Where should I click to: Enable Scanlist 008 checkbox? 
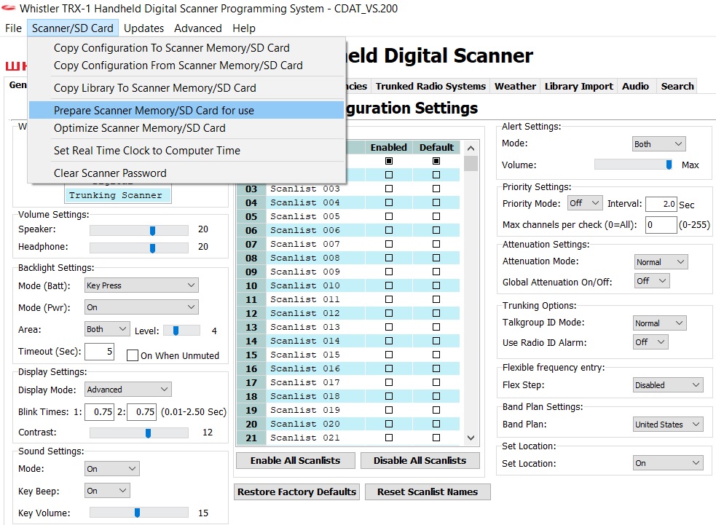pos(389,258)
